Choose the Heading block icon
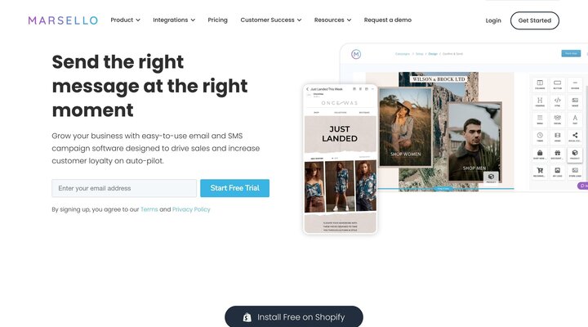The width and height of the screenshot is (588, 327). [x=540, y=101]
